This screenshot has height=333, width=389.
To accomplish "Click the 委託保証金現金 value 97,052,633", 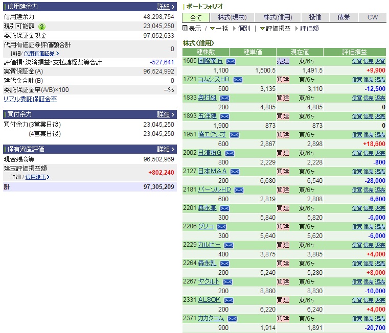I will [x=159, y=36].
